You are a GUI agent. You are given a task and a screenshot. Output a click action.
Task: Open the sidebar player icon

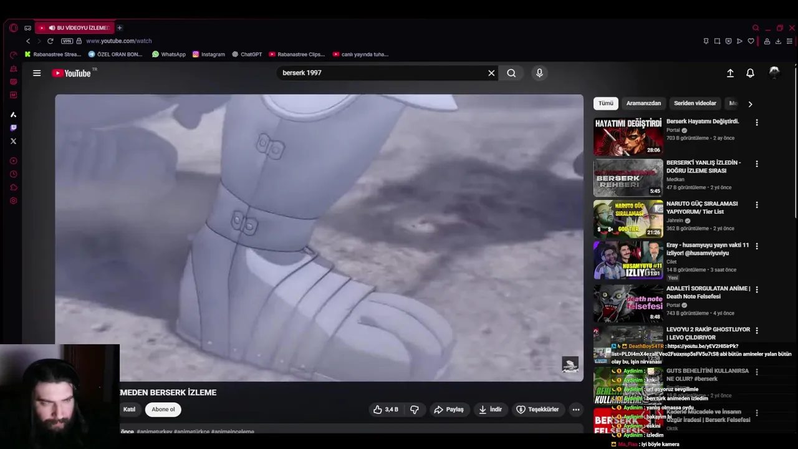[13, 161]
